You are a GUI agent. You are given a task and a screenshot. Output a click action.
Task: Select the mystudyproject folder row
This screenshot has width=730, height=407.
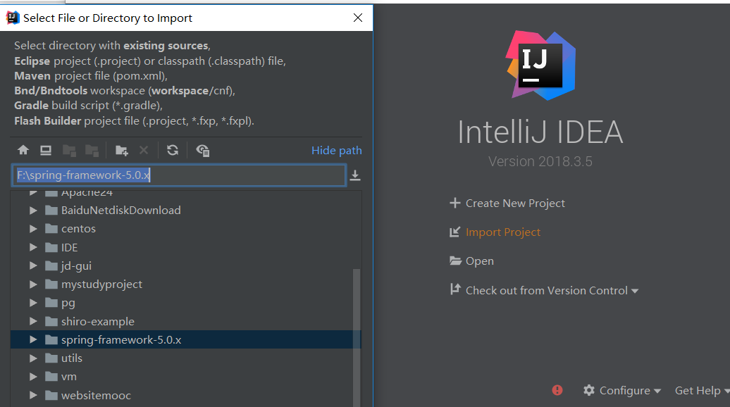[x=185, y=284]
